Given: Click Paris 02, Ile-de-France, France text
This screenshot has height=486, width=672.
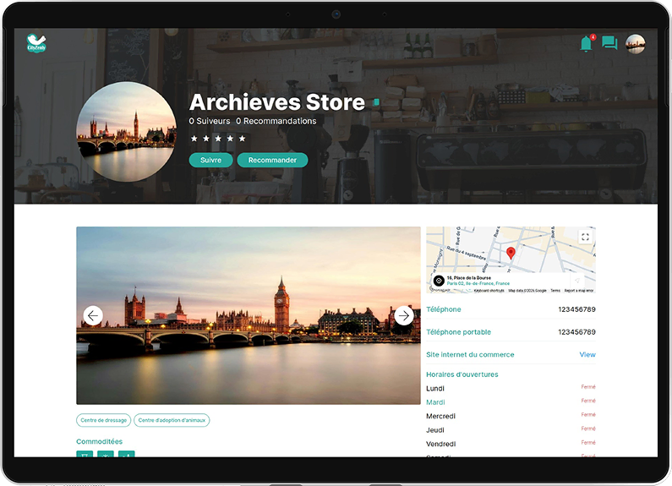Looking at the screenshot, I should pos(478,283).
